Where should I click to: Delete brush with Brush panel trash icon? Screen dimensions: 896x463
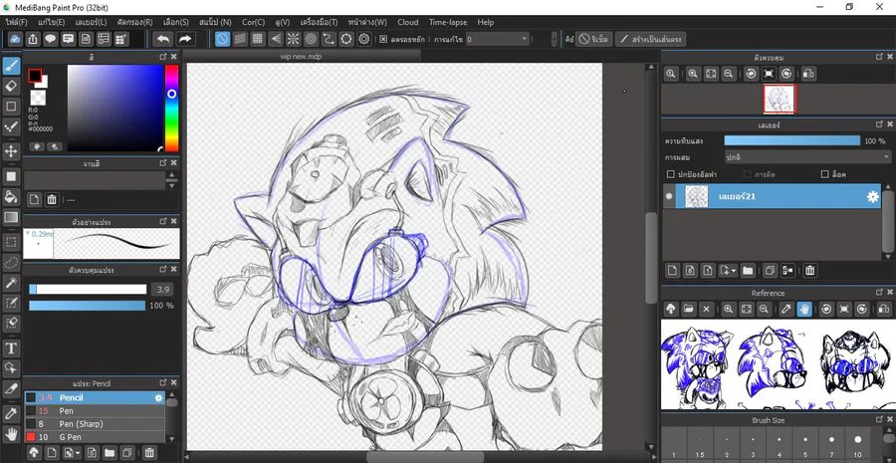pyautogui.click(x=149, y=452)
